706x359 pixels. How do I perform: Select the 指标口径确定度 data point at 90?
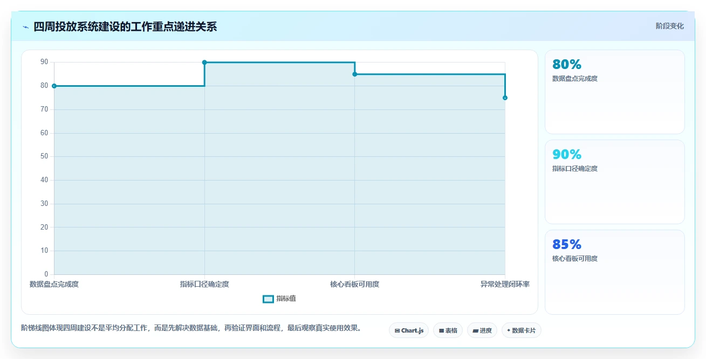(204, 63)
